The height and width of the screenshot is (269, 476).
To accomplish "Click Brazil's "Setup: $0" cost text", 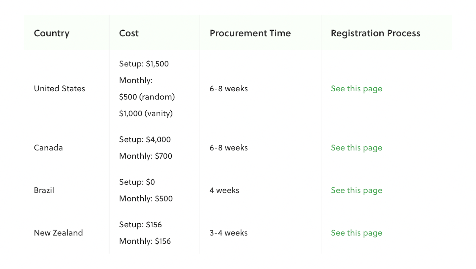I will point(137,182).
